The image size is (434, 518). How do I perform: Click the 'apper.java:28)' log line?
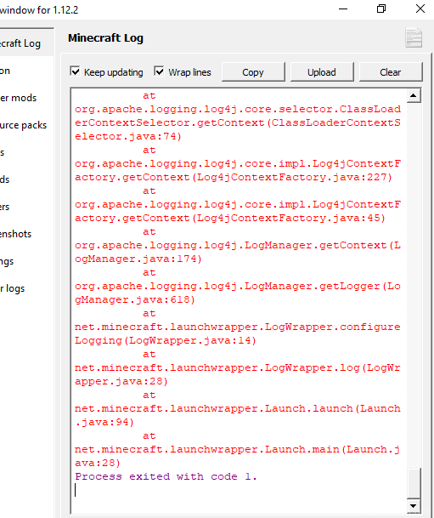click(121, 381)
